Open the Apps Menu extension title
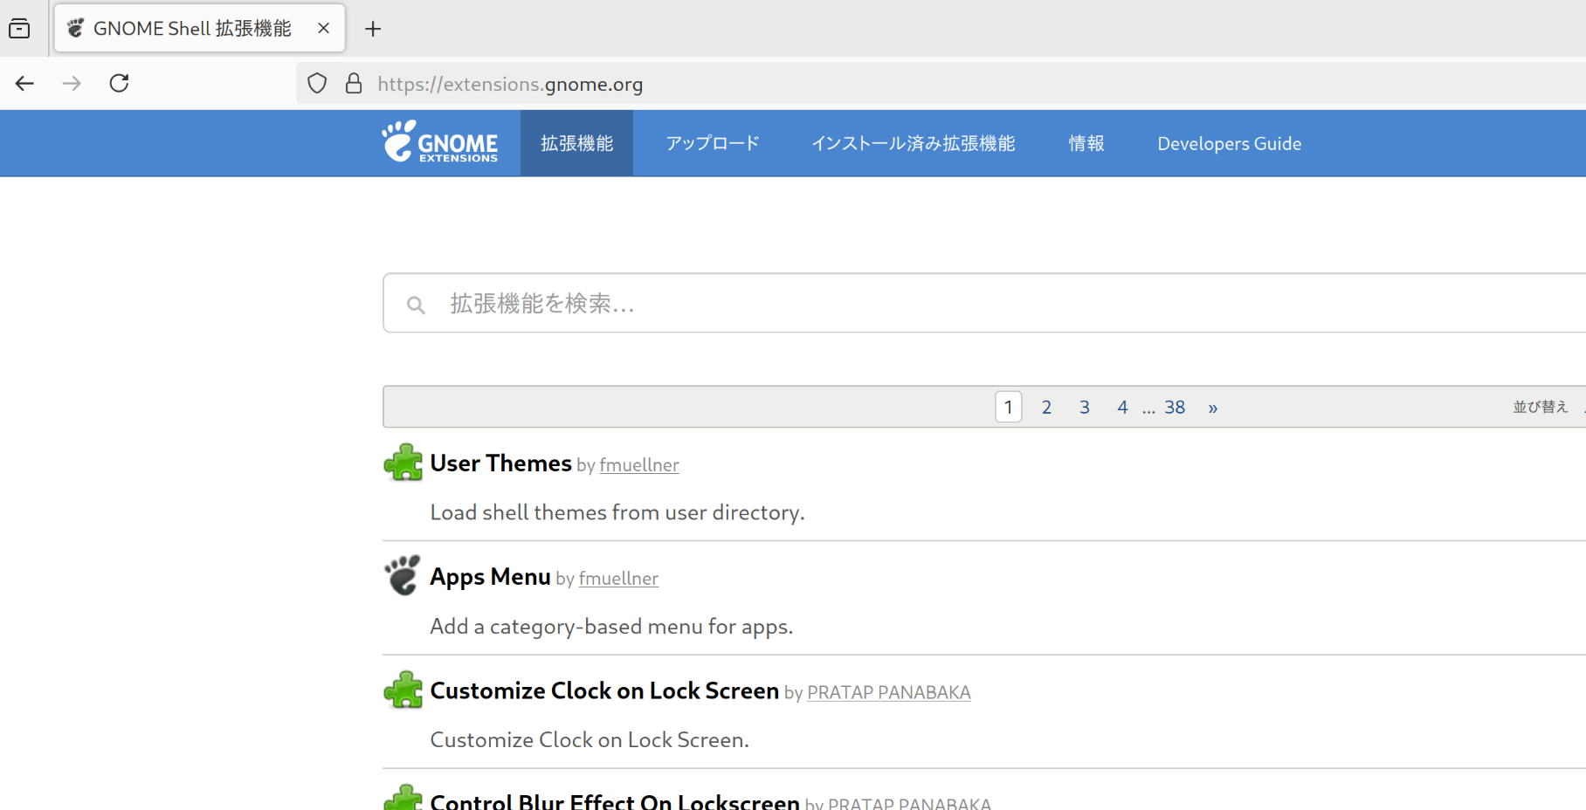Viewport: 1586px width, 810px height. click(x=491, y=577)
